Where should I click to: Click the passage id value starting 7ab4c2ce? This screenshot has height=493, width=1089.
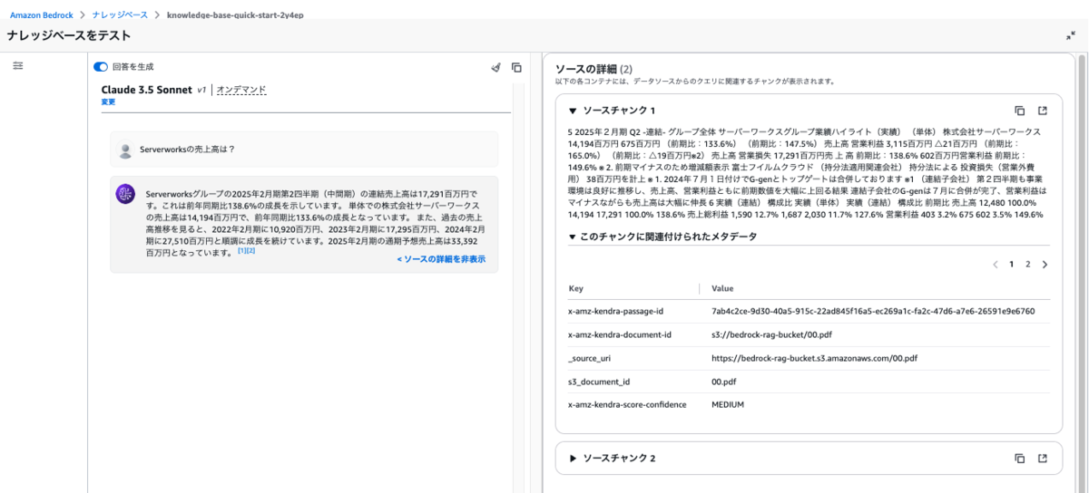(x=873, y=311)
